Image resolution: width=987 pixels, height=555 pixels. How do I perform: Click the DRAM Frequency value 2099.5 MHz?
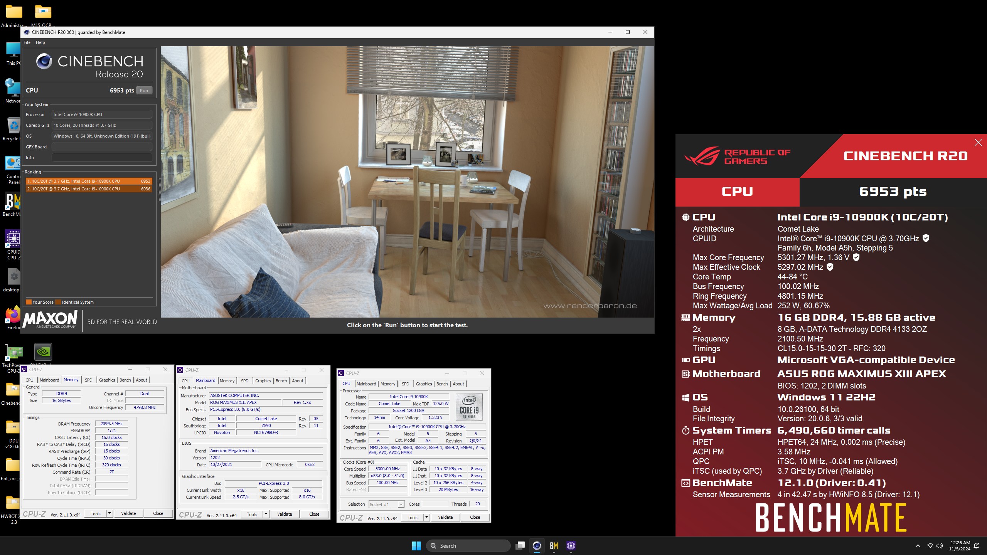click(x=111, y=424)
